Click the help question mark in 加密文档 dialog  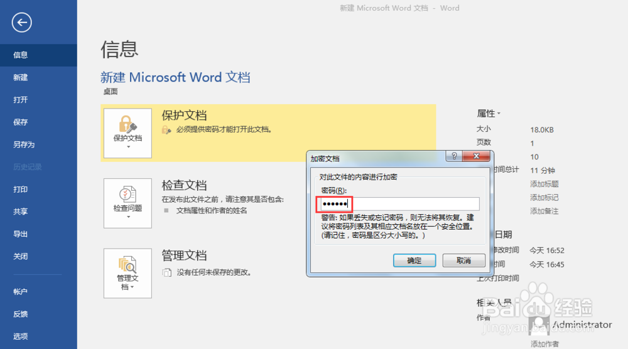[454, 156]
